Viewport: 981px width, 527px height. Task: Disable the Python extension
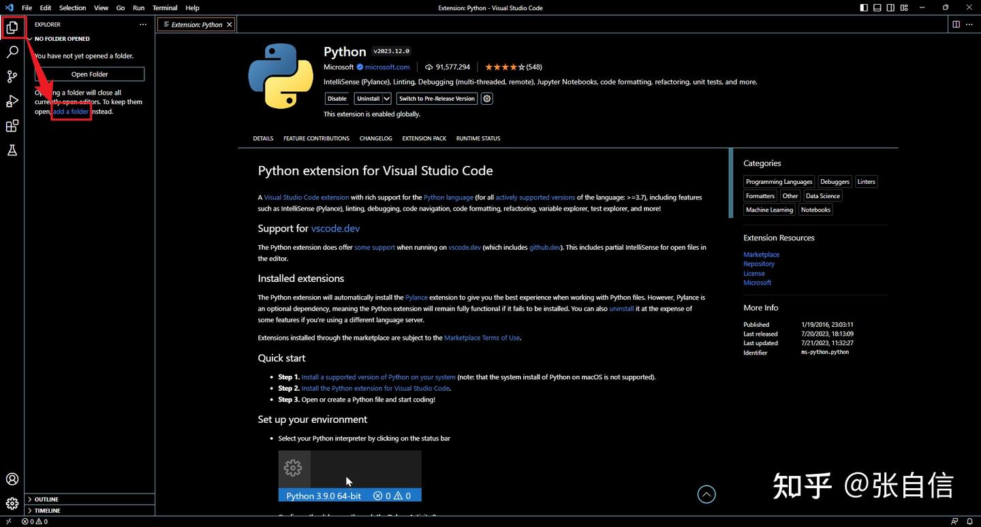pos(337,98)
